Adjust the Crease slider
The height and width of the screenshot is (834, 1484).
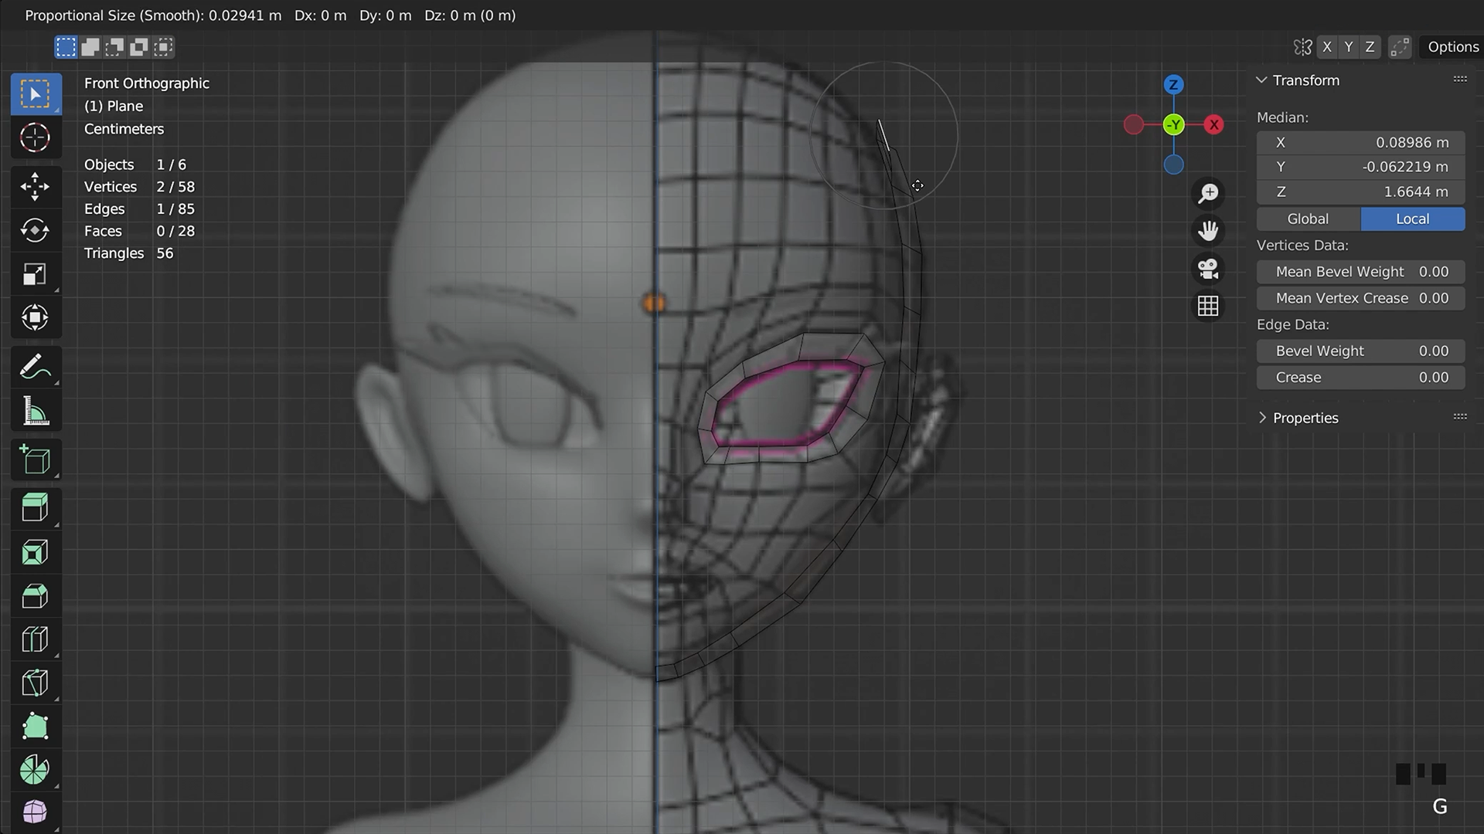tap(1361, 378)
